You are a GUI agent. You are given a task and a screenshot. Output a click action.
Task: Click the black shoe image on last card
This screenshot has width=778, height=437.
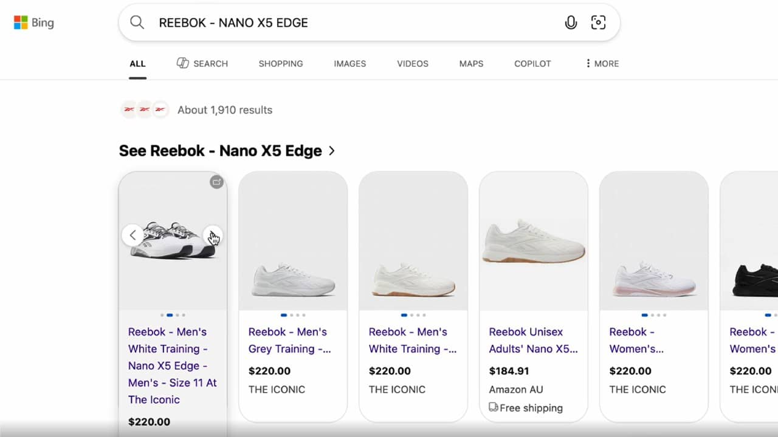[749, 240]
